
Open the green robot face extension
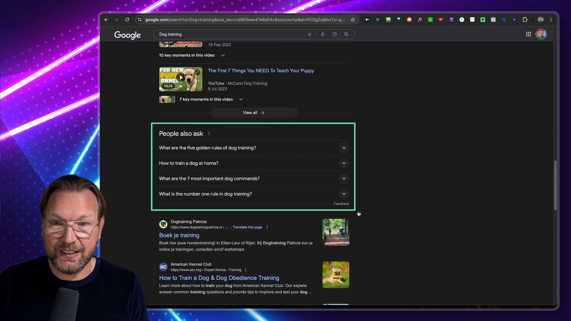pos(388,20)
